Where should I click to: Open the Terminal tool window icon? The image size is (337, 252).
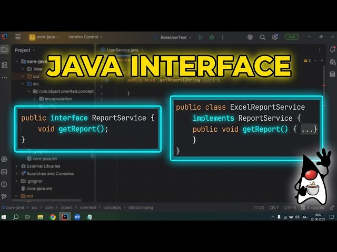(x=4, y=172)
